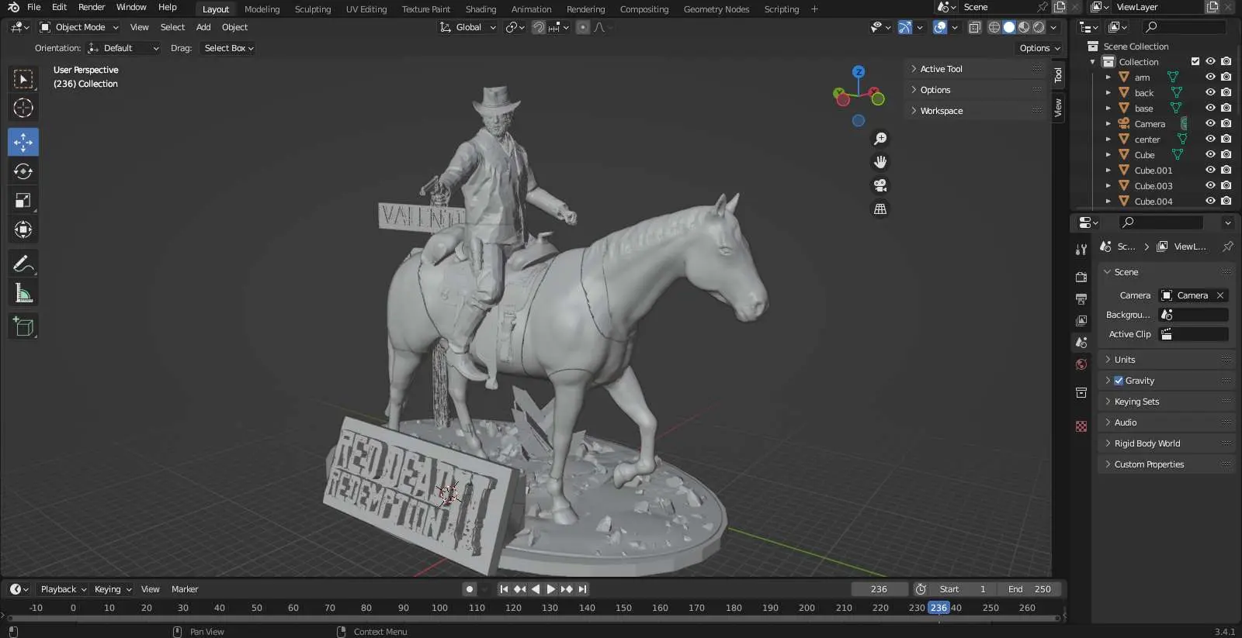Activate the Scale tool
Viewport: 1242px width, 638px height.
coord(23,201)
